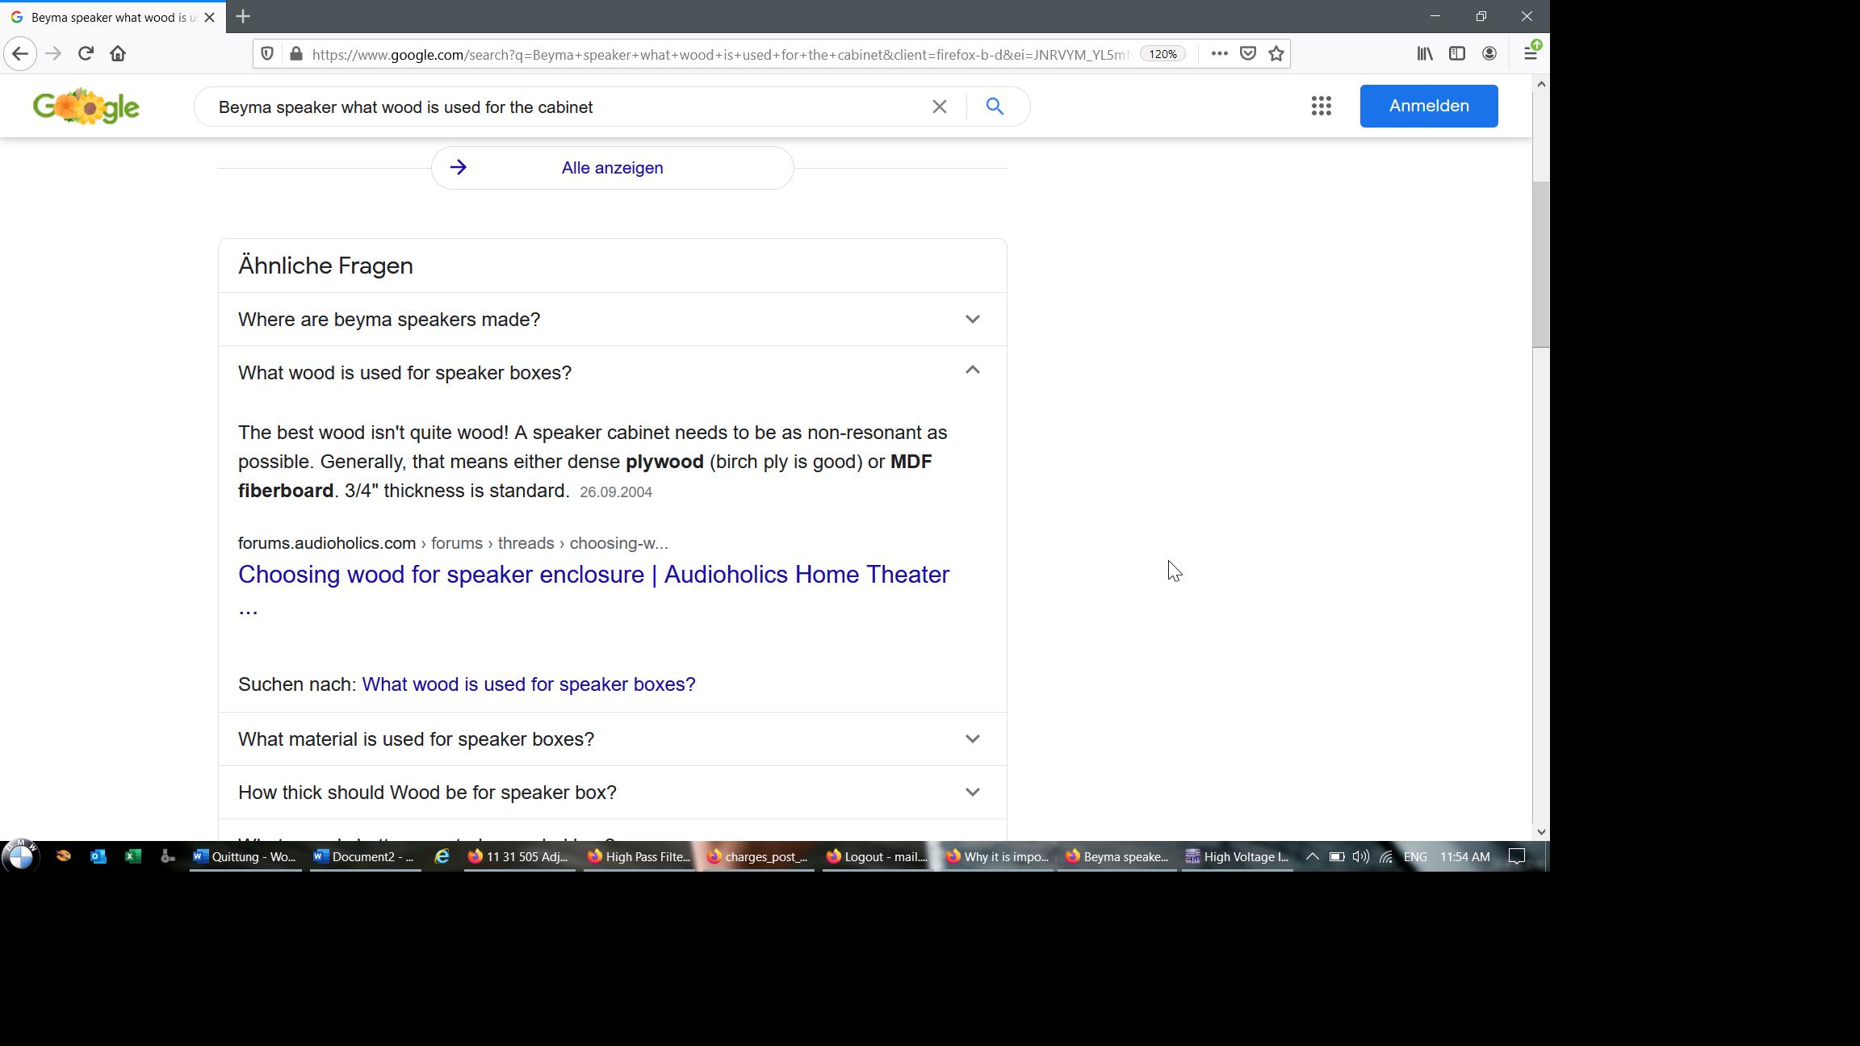Open Firefox account menu

(x=1489, y=54)
